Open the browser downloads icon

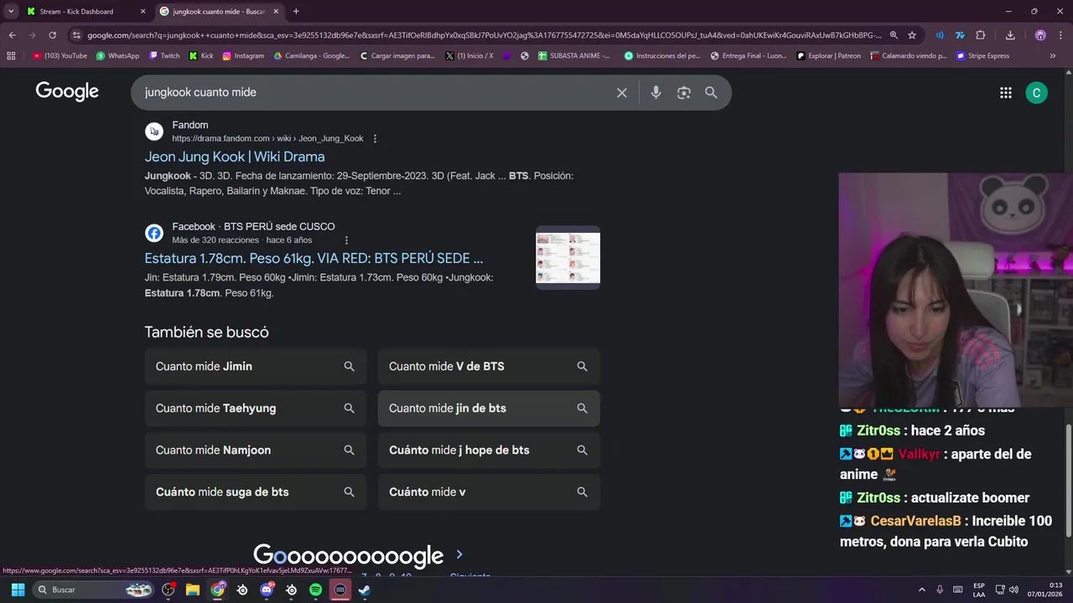click(x=1010, y=35)
